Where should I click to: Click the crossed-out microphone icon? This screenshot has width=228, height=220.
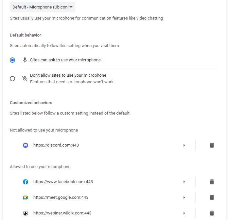25,79
